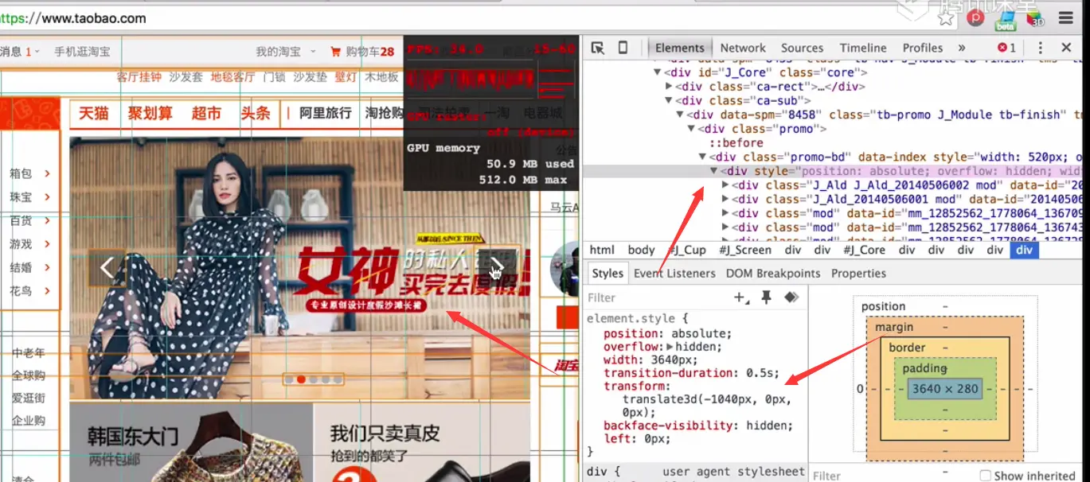Click arrow beside 珠宝 category
The height and width of the screenshot is (482, 1090).
coord(48,197)
